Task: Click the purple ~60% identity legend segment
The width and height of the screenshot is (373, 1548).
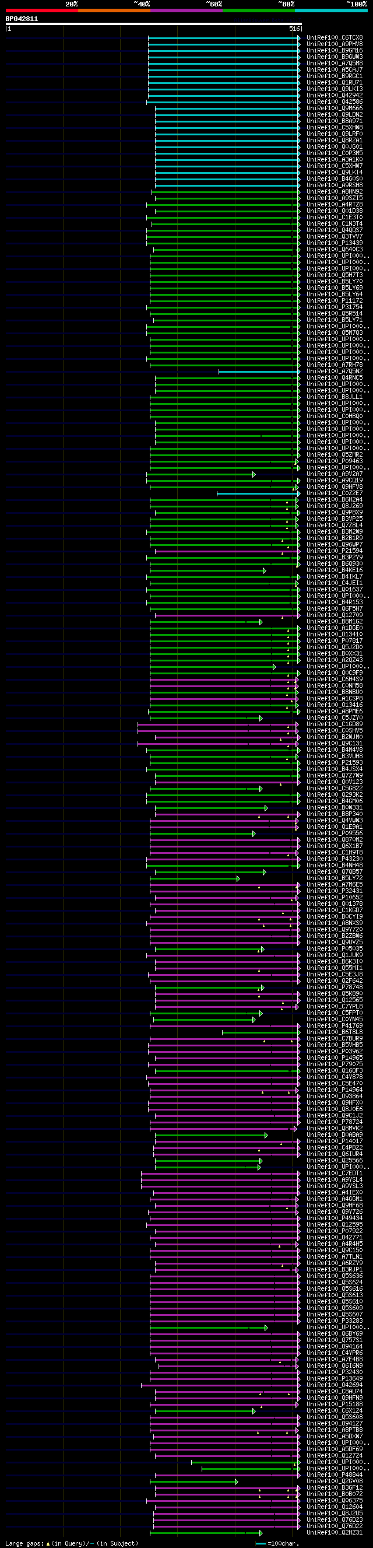Action: 186,10
